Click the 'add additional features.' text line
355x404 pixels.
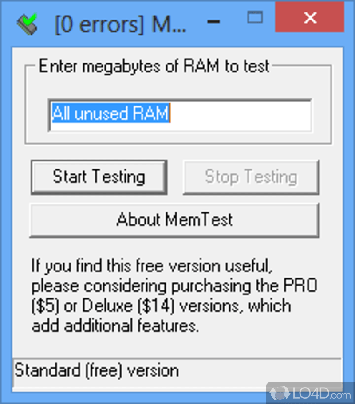(x=115, y=326)
